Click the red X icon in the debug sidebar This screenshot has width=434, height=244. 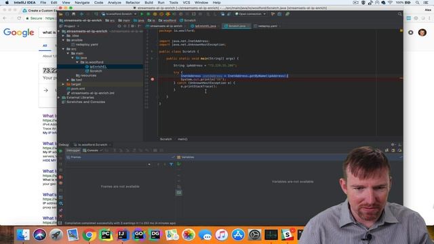coord(60,216)
